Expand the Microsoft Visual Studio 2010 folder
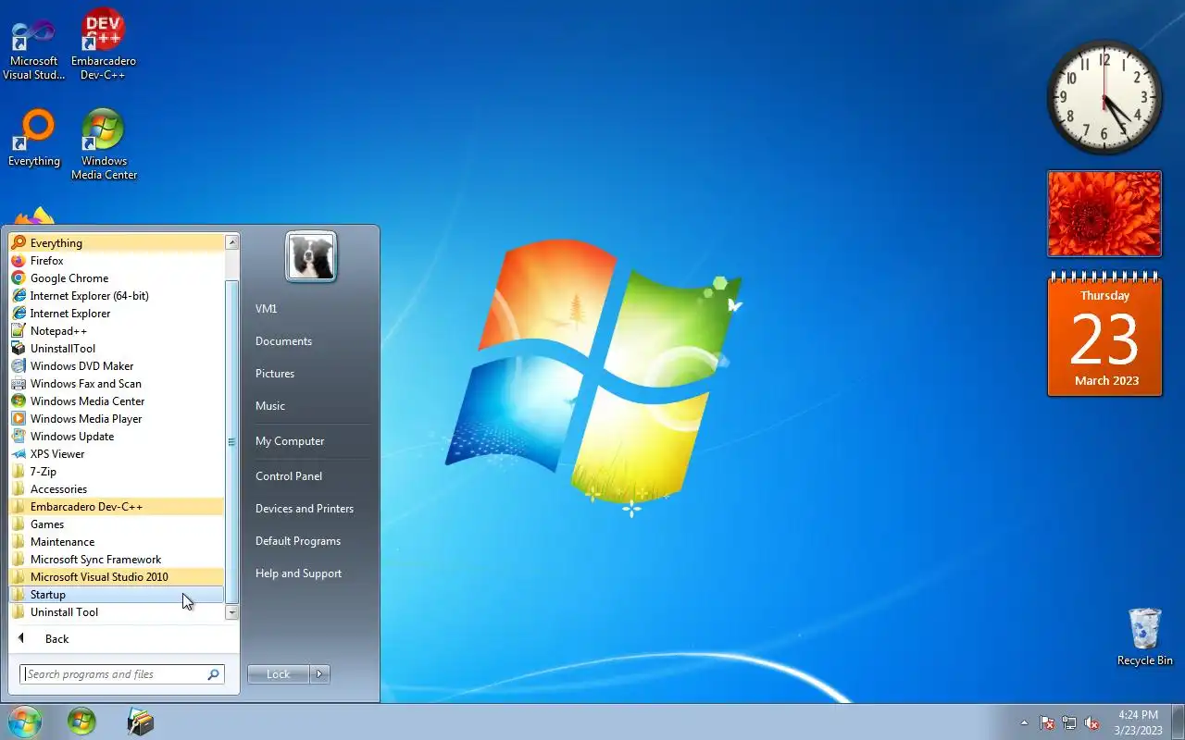This screenshot has height=740, width=1185. click(x=117, y=577)
